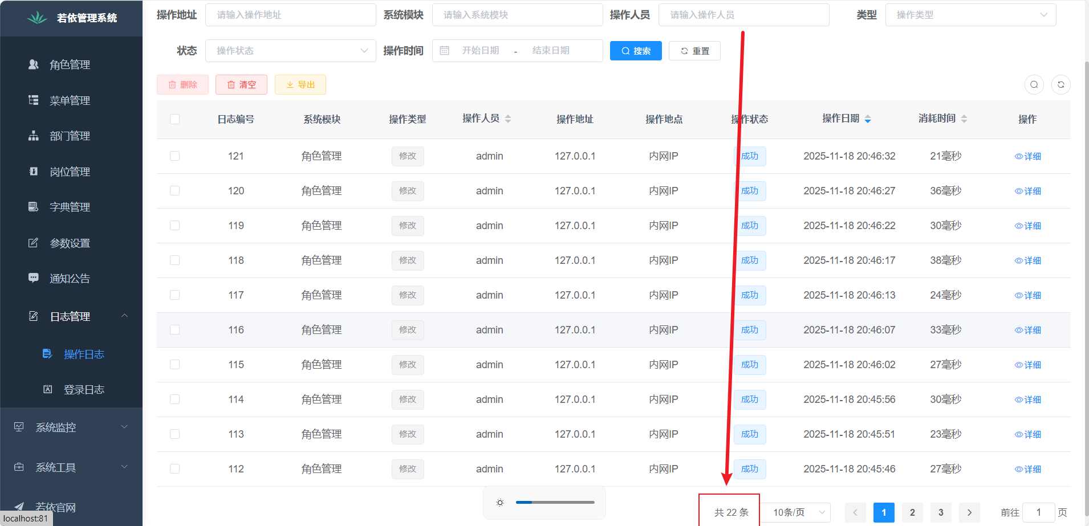Image resolution: width=1089 pixels, height=526 pixels.
Task: Click the 开始日期 start date field
Action: 481,51
